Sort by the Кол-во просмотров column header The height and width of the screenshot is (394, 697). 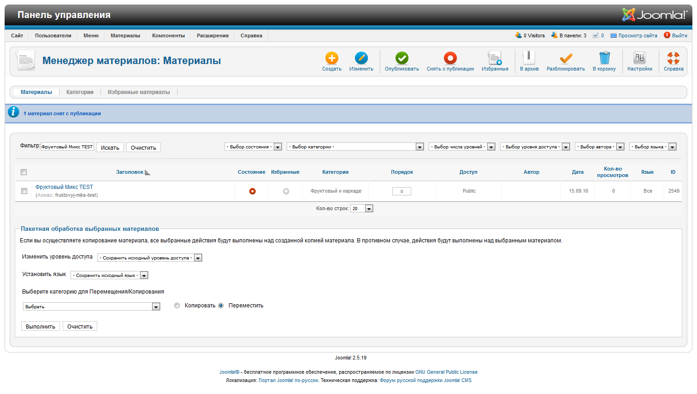pos(613,172)
